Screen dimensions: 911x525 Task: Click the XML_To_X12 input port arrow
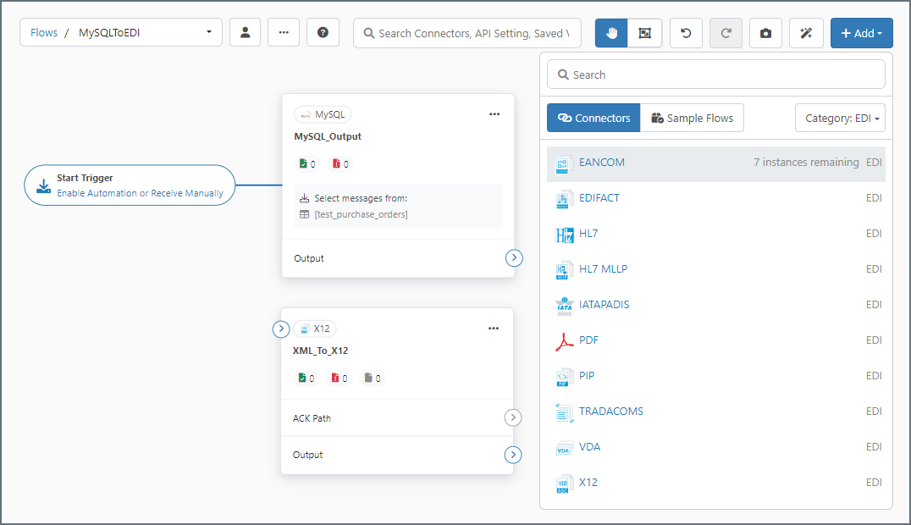coord(281,329)
